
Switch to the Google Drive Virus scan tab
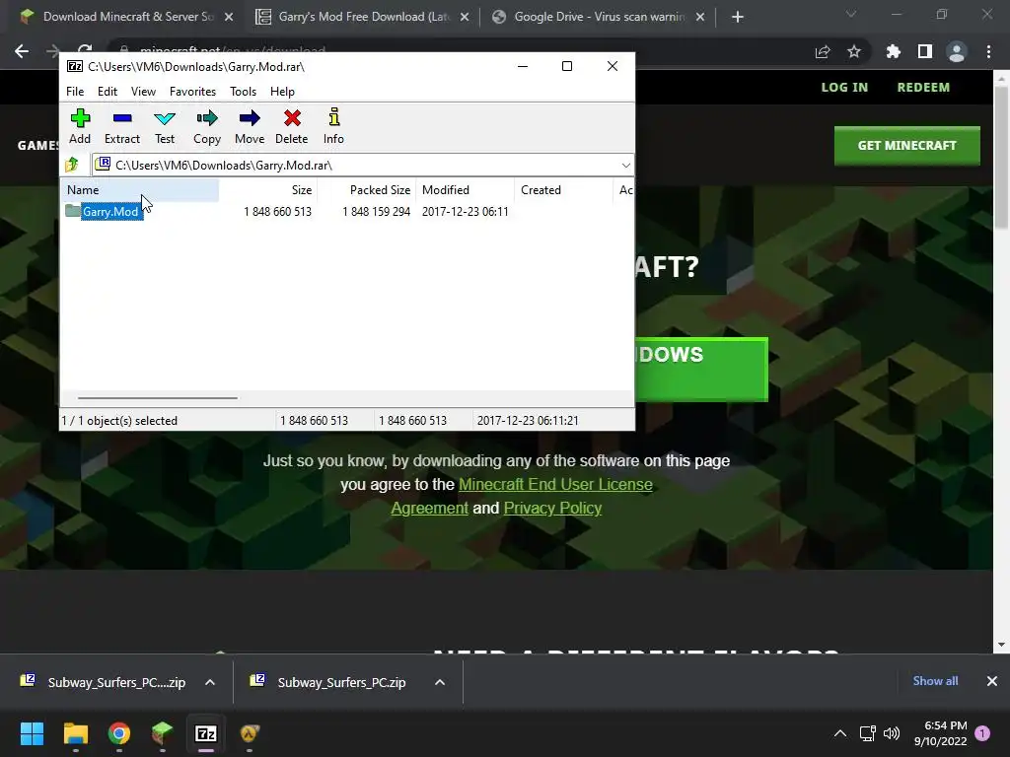pos(599,17)
